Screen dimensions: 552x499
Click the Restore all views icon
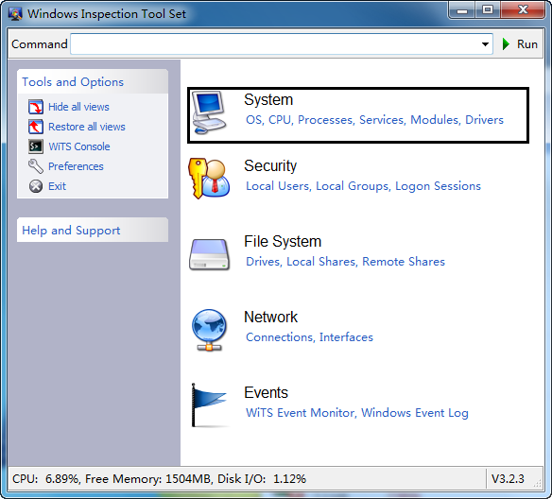[36, 127]
